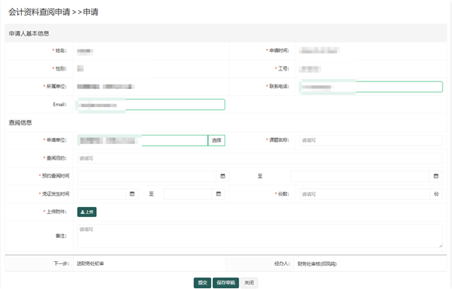Click the 下一步 label

coord(61,263)
